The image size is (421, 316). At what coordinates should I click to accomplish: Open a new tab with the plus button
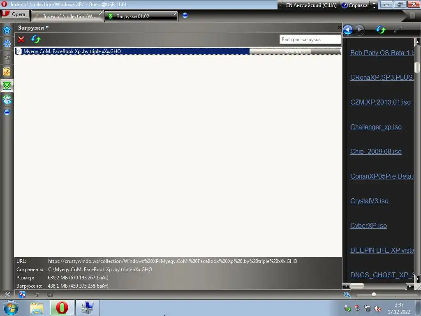185,16
